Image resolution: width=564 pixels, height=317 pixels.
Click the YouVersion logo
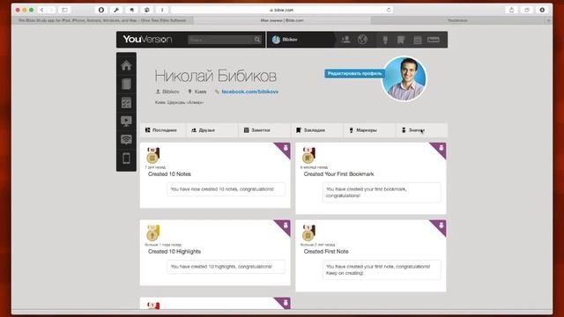[147, 39]
